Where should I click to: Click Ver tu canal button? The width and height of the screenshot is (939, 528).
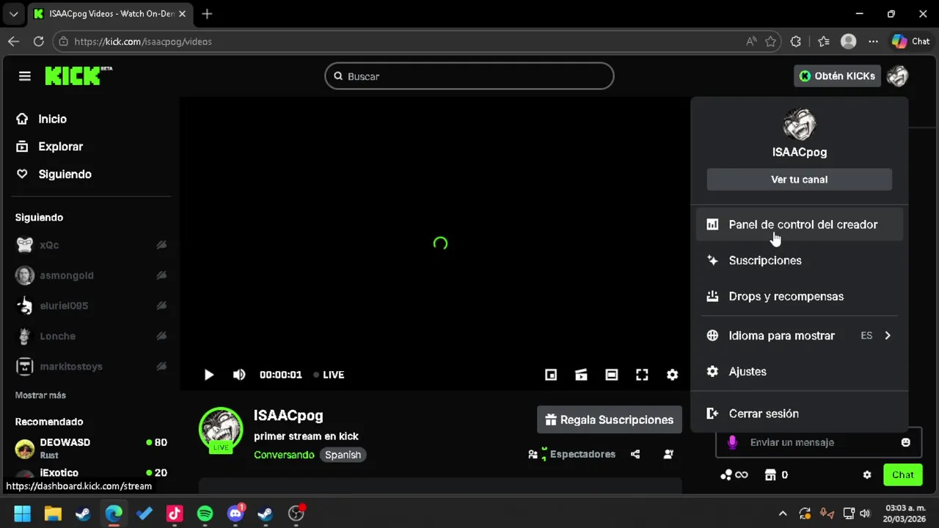coord(800,180)
